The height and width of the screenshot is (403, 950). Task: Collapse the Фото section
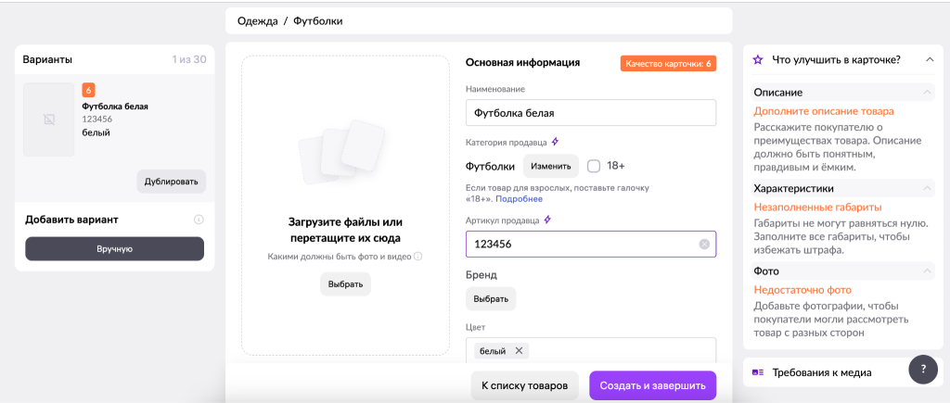point(927,271)
